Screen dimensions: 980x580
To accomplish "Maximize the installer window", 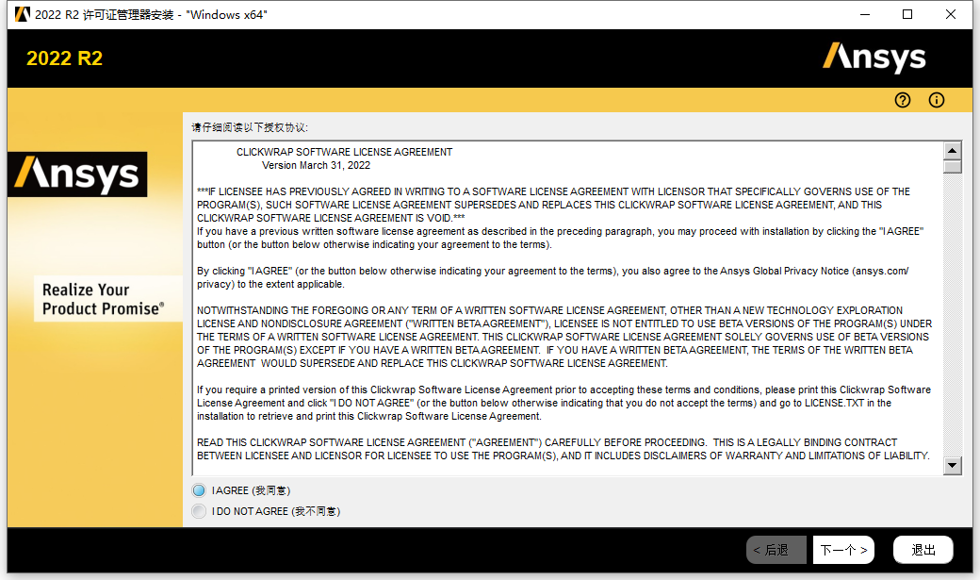I will point(907,14).
